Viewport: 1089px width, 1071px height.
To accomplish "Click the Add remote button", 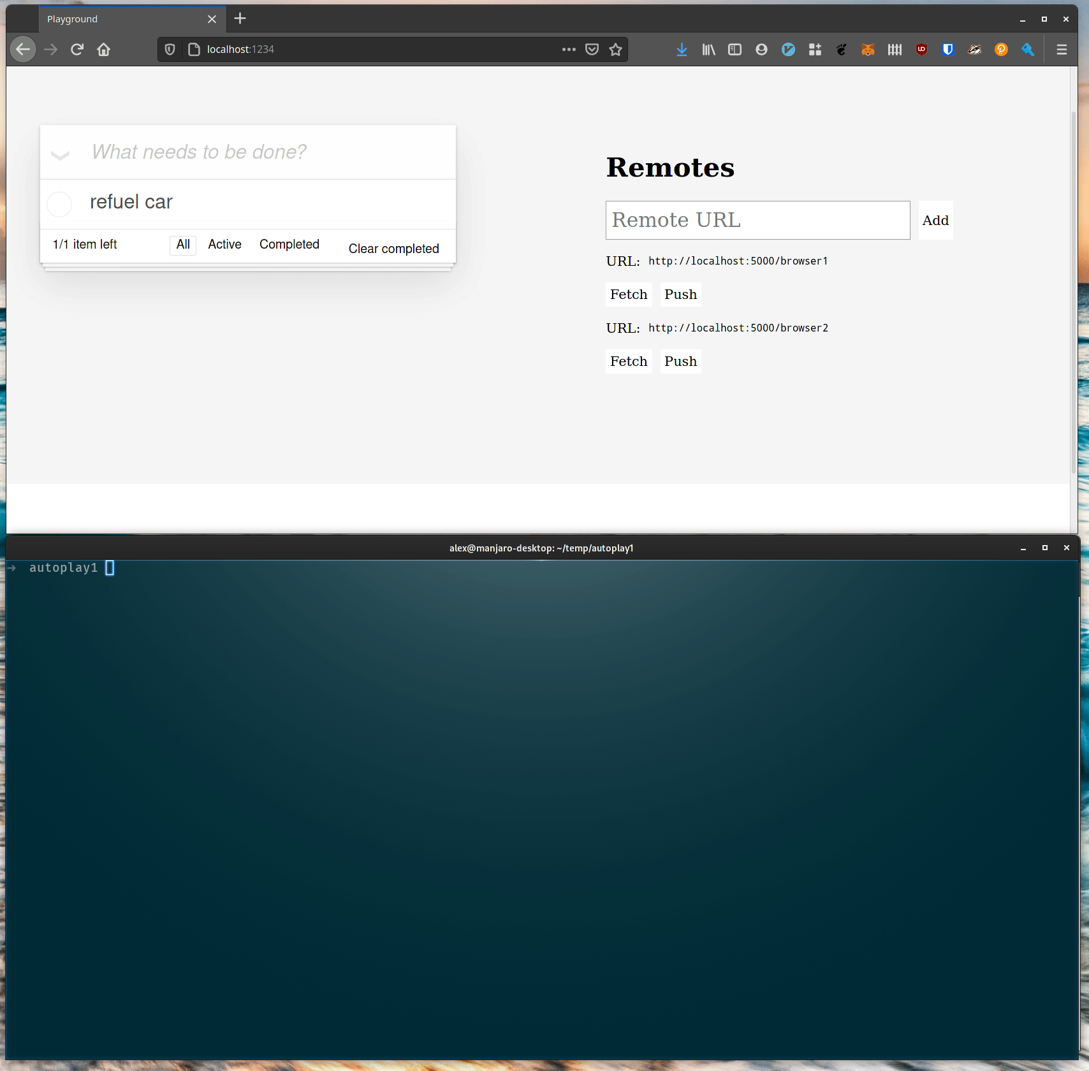I will click(935, 221).
